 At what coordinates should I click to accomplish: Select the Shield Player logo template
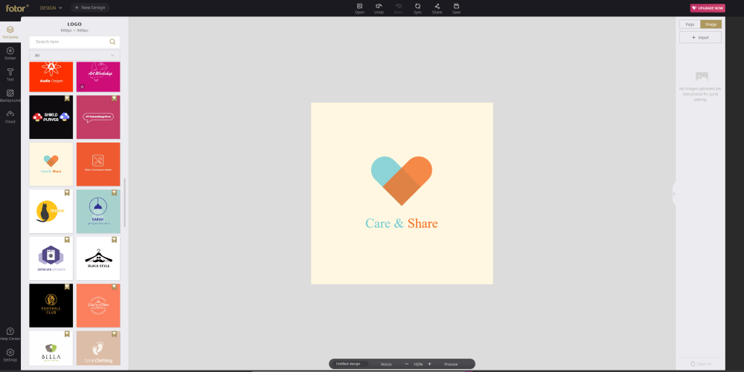pyautogui.click(x=51, y=117)
